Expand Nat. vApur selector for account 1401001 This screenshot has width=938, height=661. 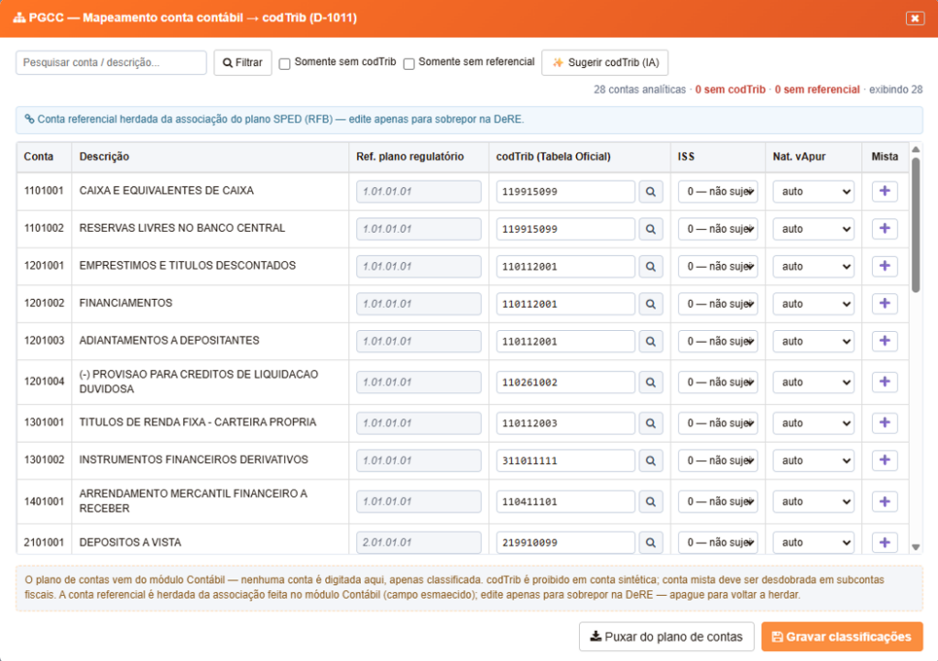click(x=813, y=501)
